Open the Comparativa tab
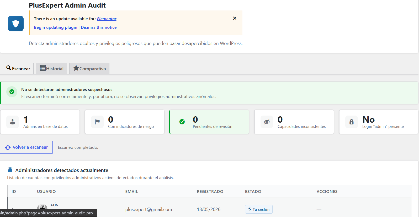Screen dimensions: 419x217 click(89, 68)
